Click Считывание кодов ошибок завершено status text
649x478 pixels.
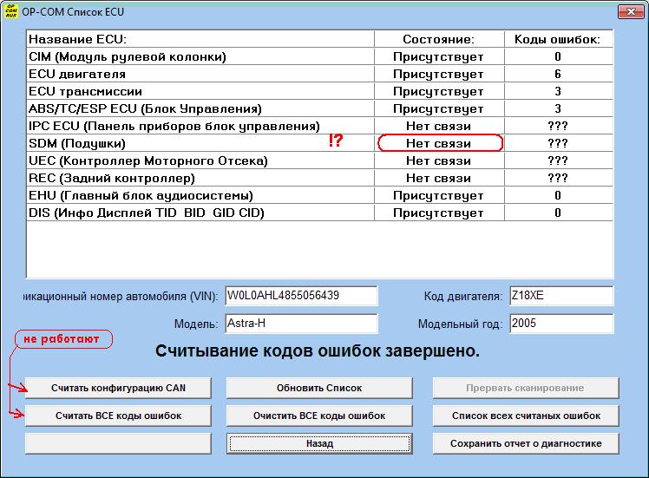click(x=318, y=351)
